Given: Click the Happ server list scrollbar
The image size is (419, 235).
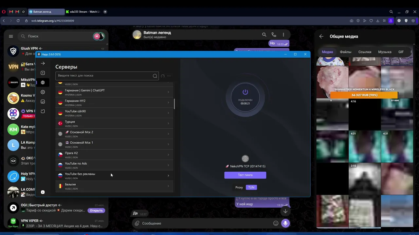Looking at the screenshot, I should tap(174, 104).
